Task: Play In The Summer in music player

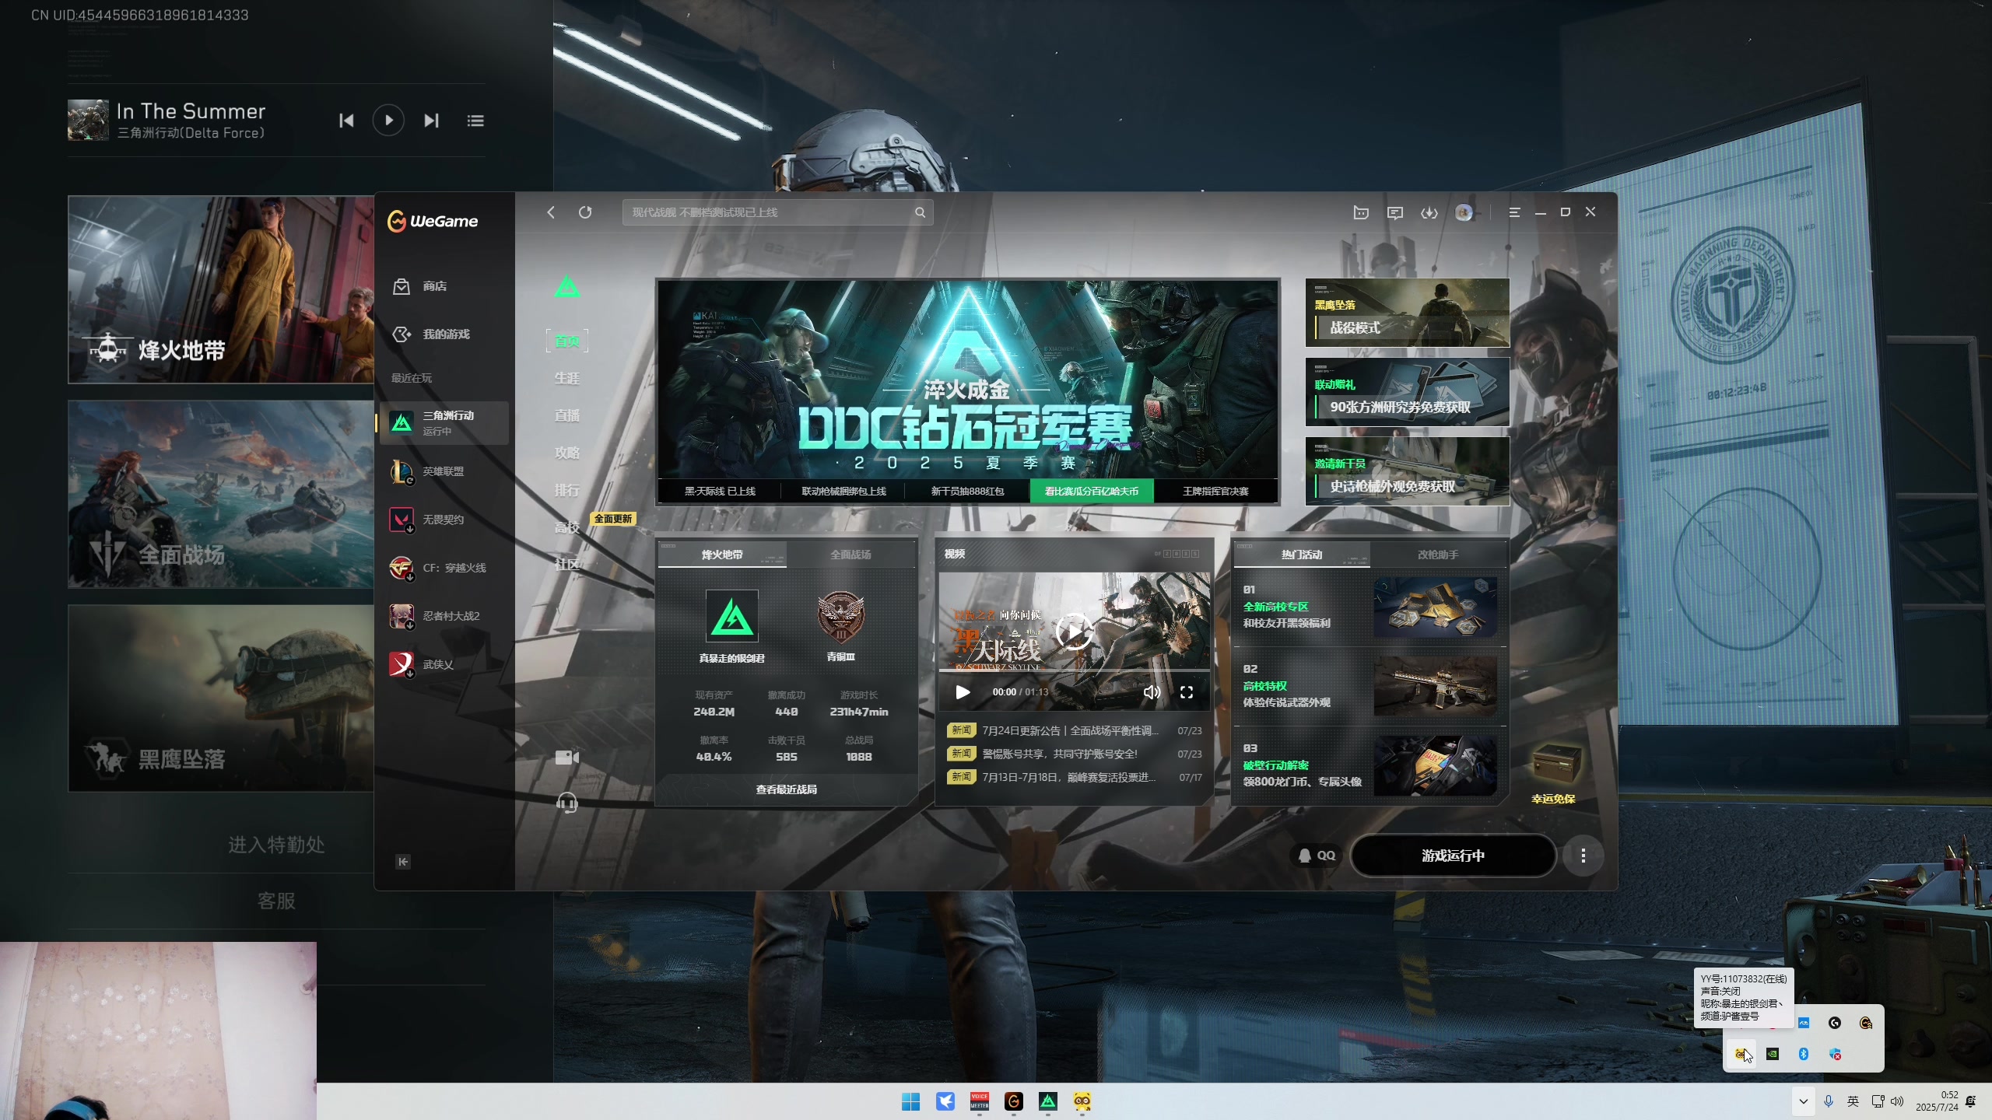Action: click(x=388, y=121)
